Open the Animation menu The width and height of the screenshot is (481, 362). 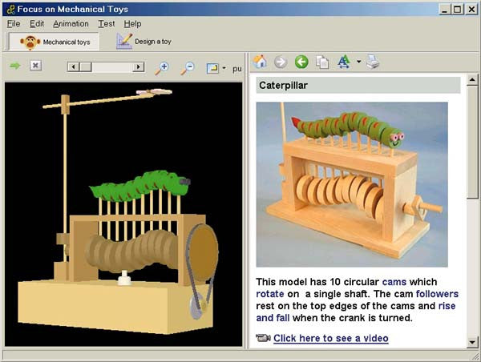71,24
